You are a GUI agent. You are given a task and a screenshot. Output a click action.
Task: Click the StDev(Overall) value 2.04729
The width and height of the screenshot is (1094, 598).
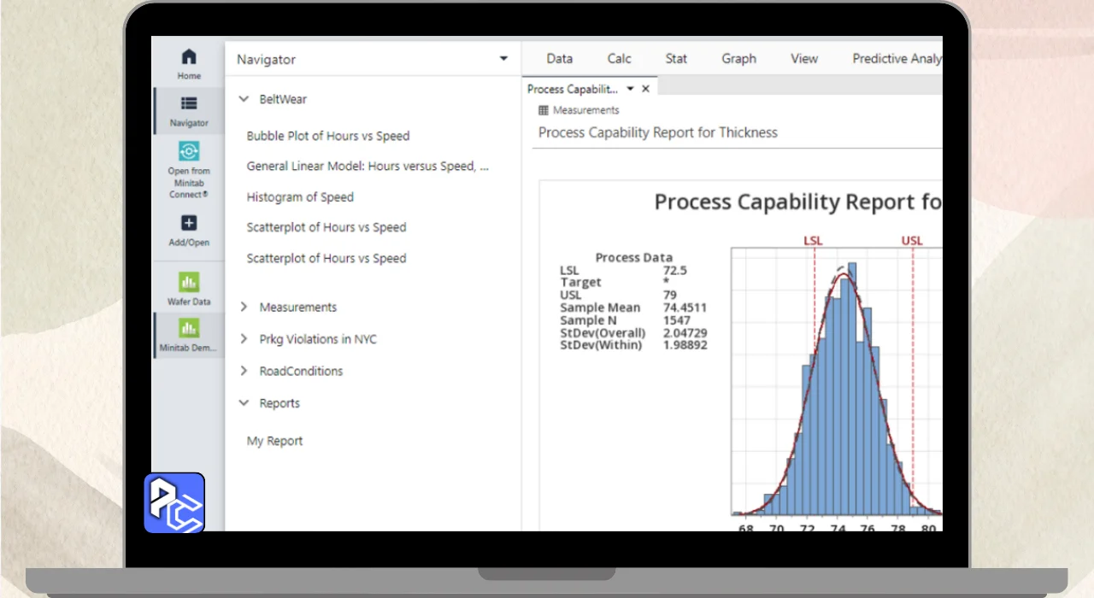click(685, 332)
